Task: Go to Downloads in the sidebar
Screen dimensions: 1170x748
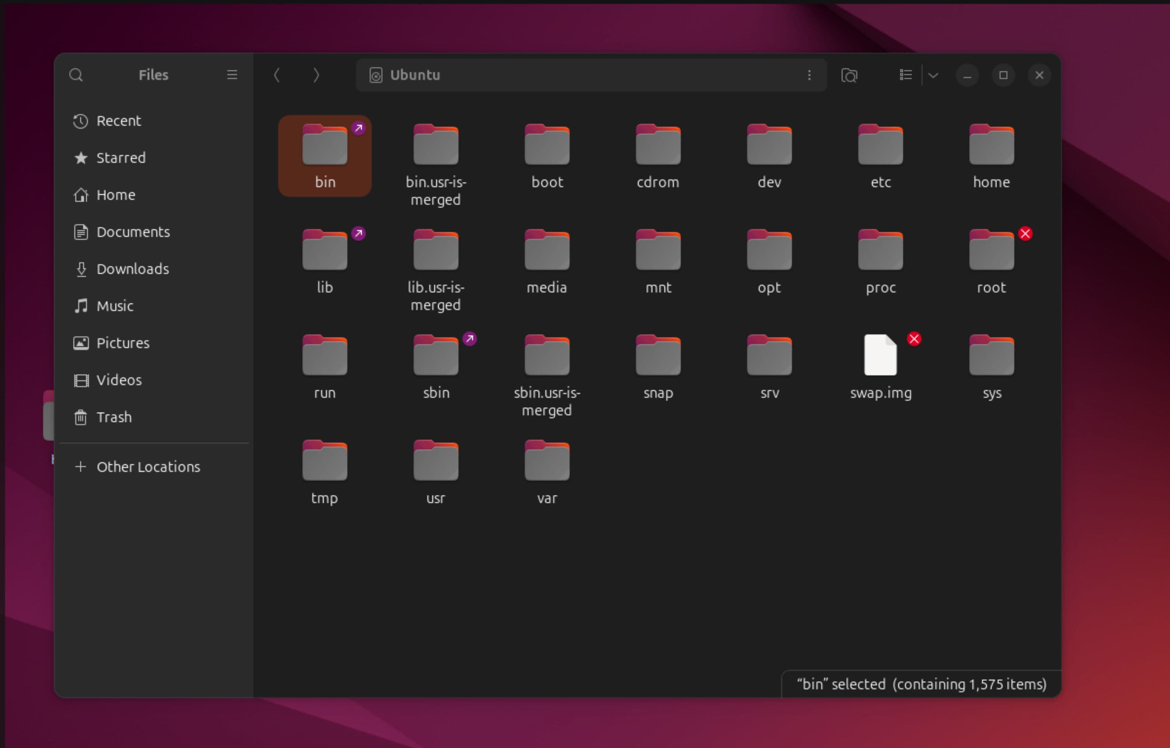Action: (x=132, y=269)
